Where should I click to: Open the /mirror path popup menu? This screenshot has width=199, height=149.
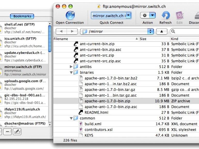pyautogui.click(x=117, y=31)
